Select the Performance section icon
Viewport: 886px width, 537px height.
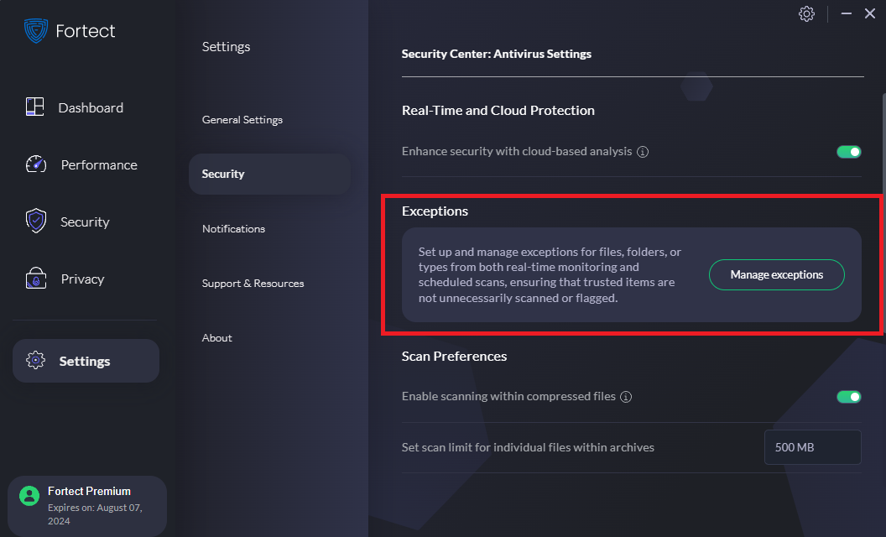[x=34, y=164]
